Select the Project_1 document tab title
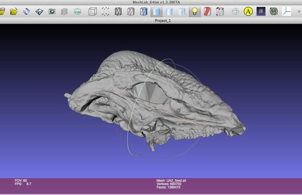This screenshot has height=195, width=302. click(x=163, y=20)
